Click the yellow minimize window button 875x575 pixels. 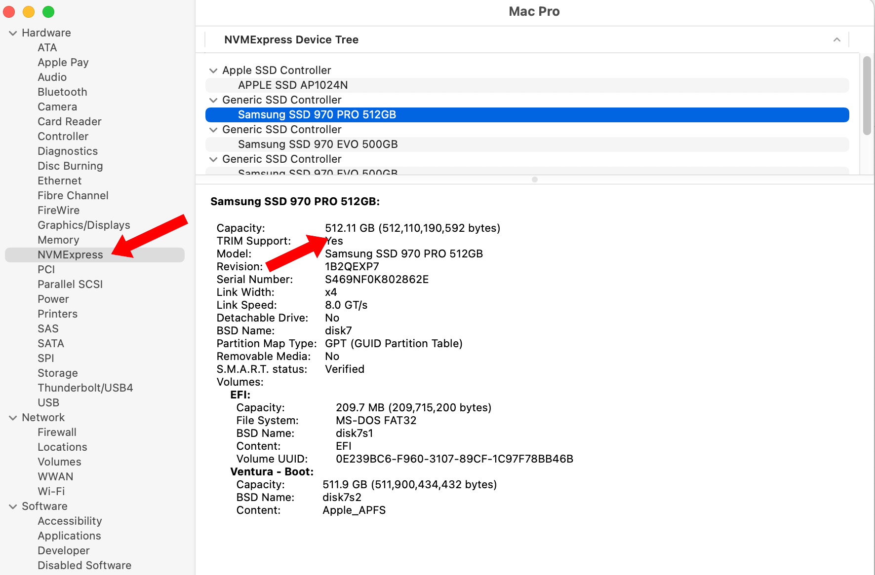29,12
